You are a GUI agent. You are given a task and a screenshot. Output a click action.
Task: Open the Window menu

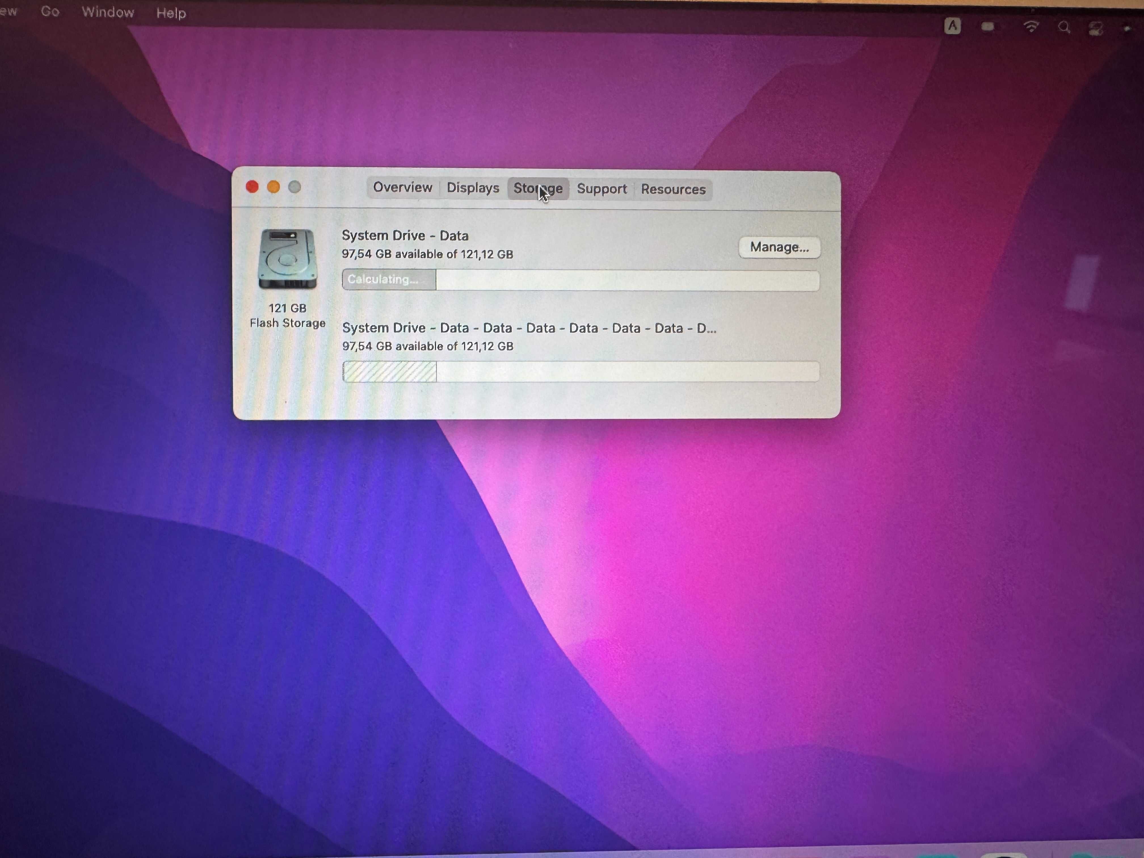108,12
